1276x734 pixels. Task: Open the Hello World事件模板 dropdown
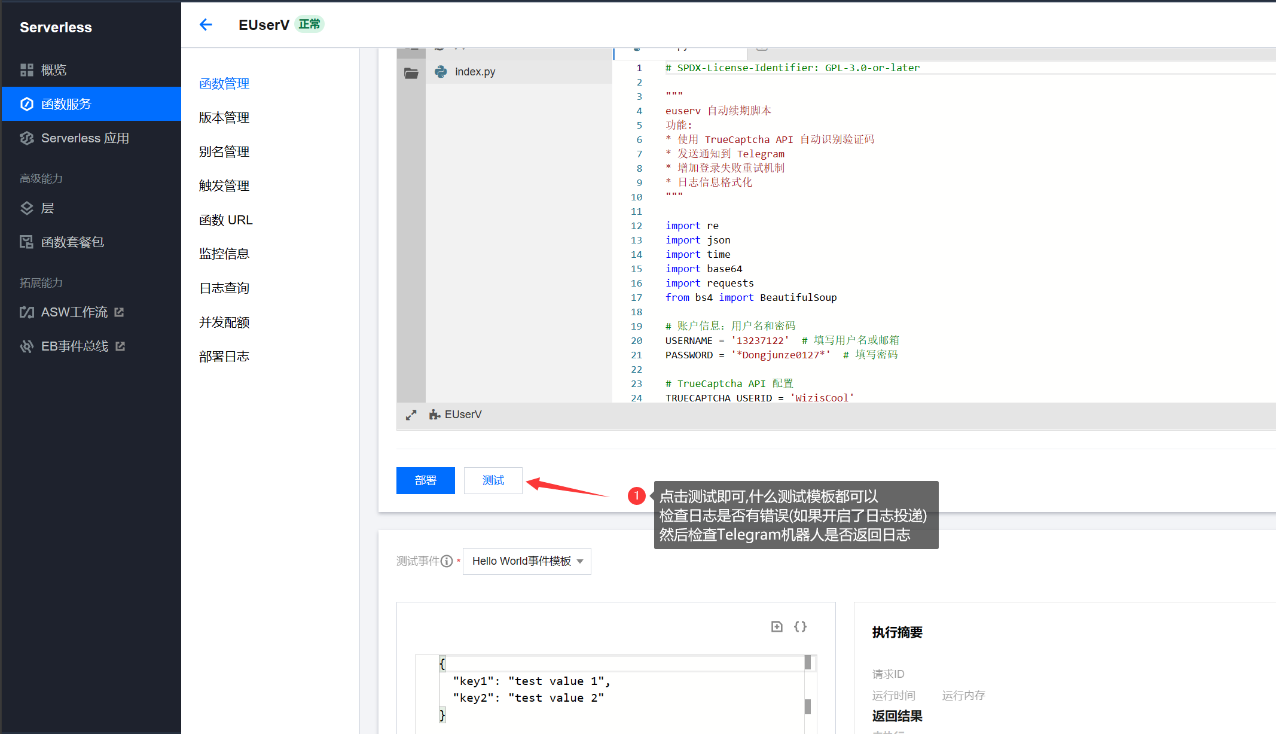point(527,561)
